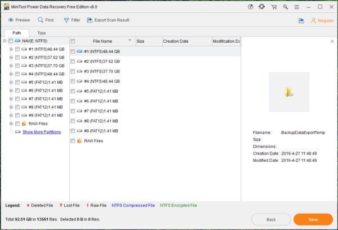Open the shopping cart icon in title bar
Screen dimensions: 338x230
coord(274,7)
